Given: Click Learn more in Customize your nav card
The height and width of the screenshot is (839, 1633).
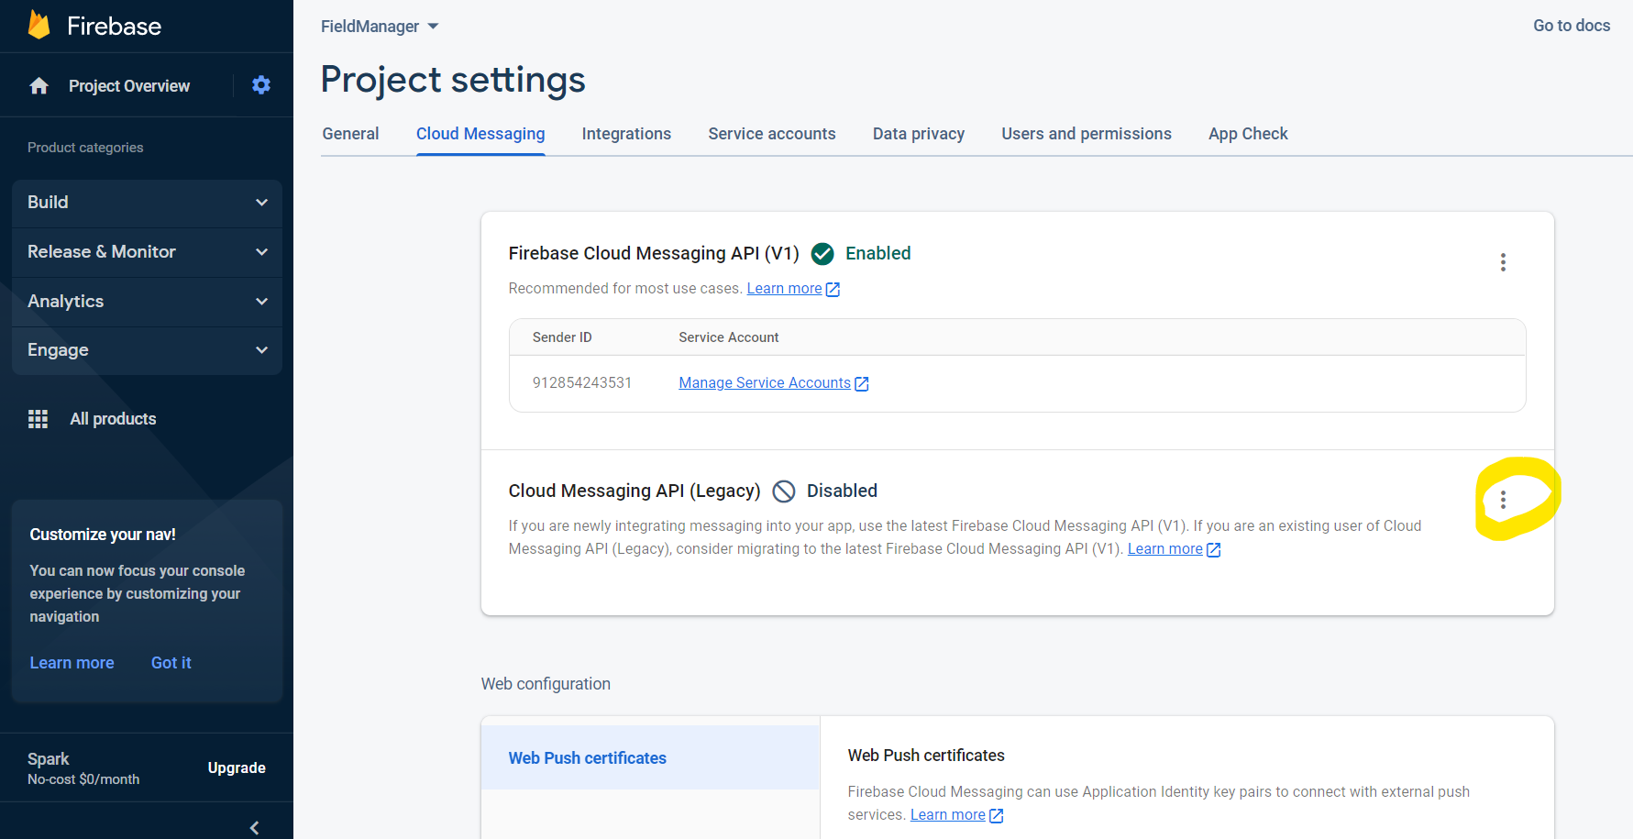Looking at the screenshot, I should pos(72,663).
